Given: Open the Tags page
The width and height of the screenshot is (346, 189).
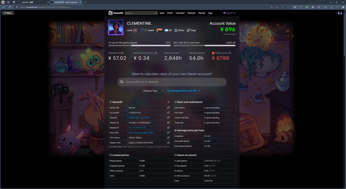Looking at the screenshot, I should click(210, 13).
